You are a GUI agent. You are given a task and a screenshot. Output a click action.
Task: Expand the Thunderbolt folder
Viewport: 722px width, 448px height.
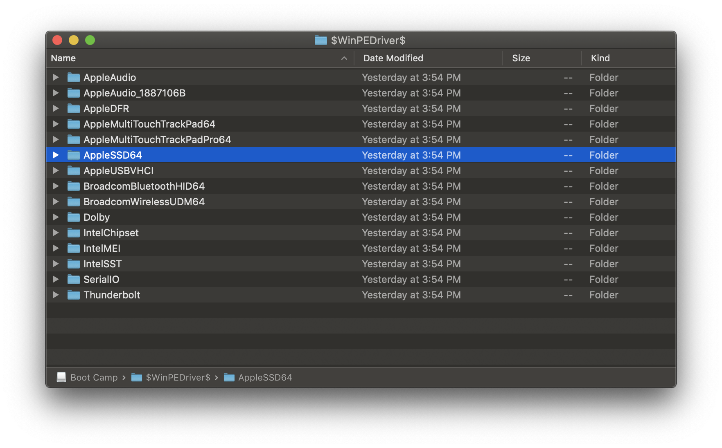[x=56, y=295]
